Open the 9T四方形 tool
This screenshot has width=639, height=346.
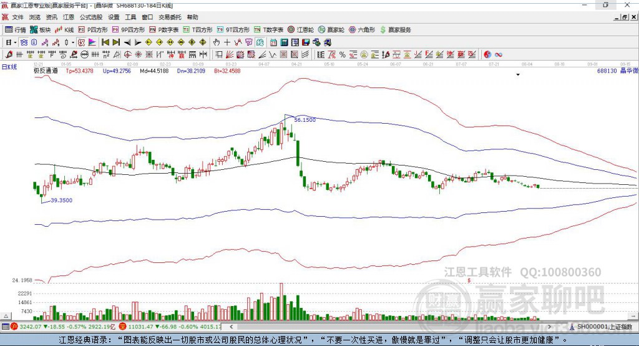click(x=233, y=30)
